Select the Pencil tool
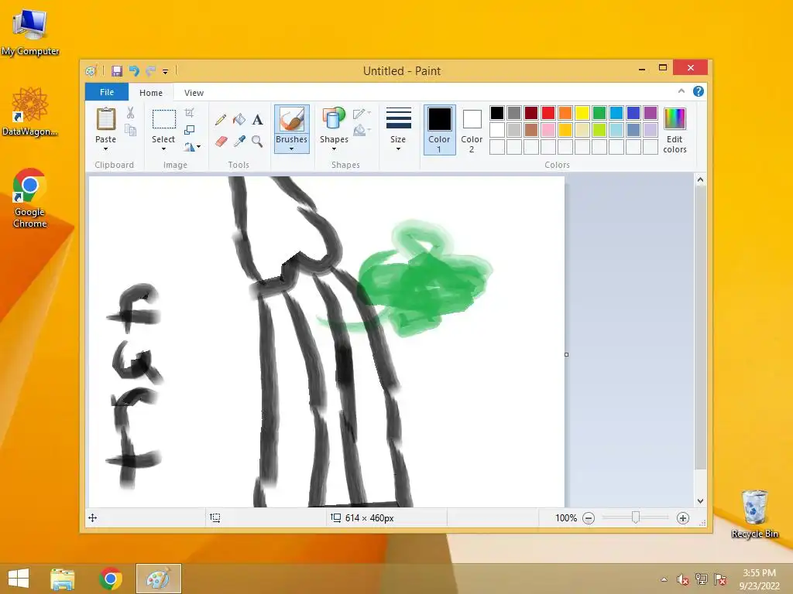 click(x=221, y=120)
